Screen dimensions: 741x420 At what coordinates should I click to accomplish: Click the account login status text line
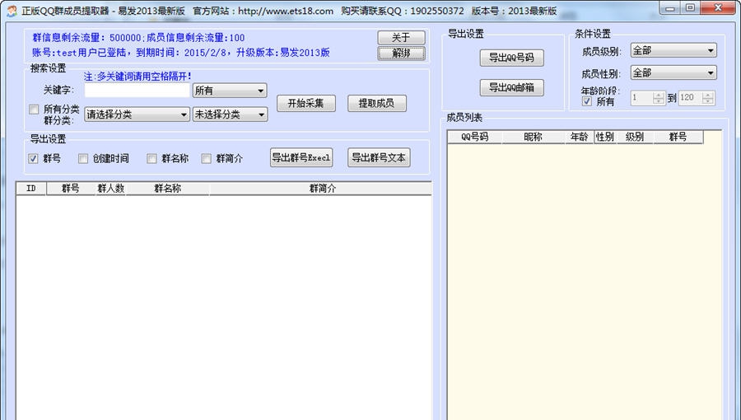point(181,53)
